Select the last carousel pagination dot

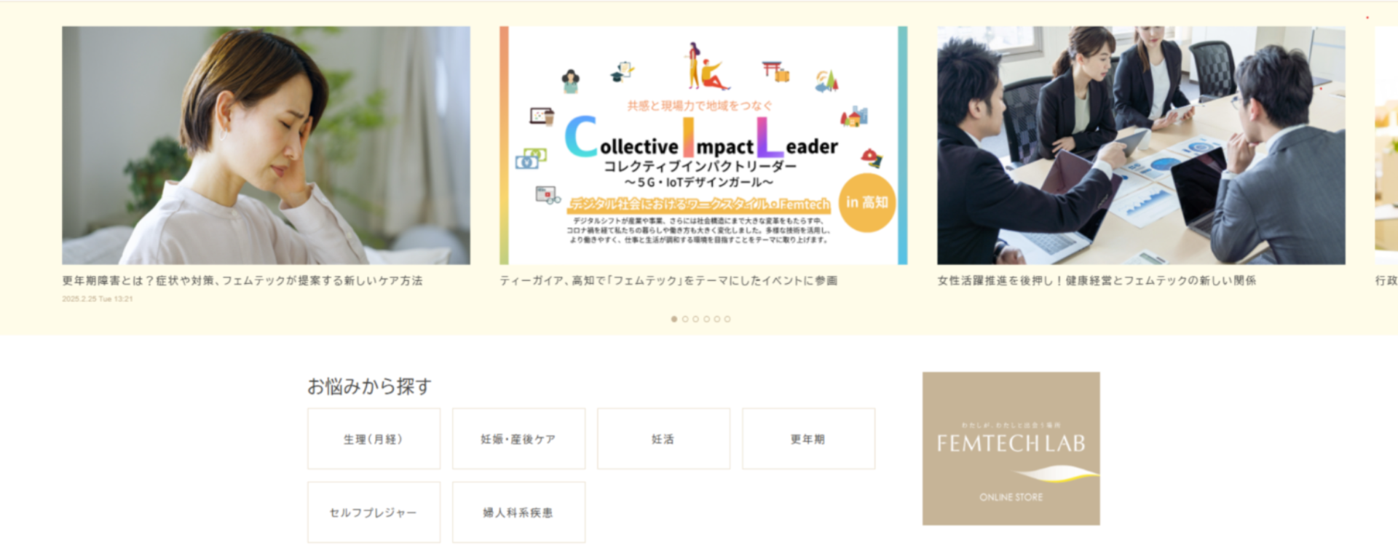pos(727,319)
